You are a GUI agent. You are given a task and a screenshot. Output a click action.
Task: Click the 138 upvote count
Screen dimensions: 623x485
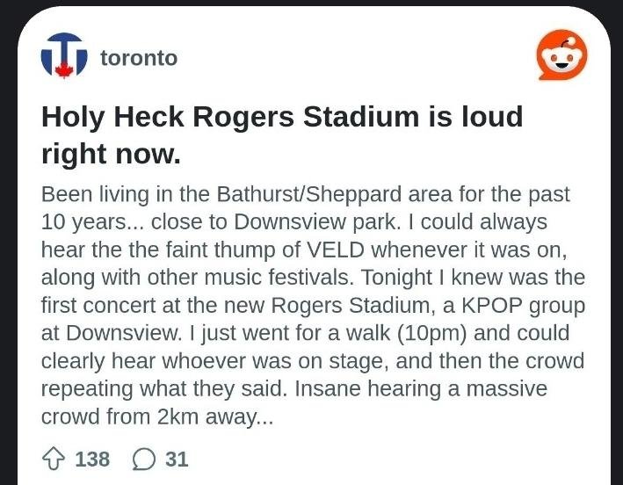(92, 460)
